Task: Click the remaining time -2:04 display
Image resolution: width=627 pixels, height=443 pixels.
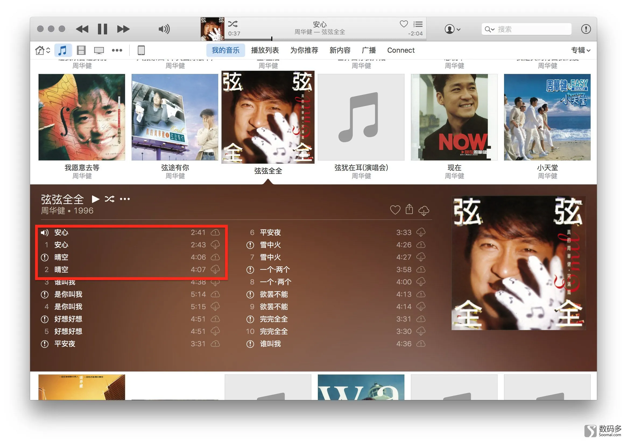Action: pos(415,34)
